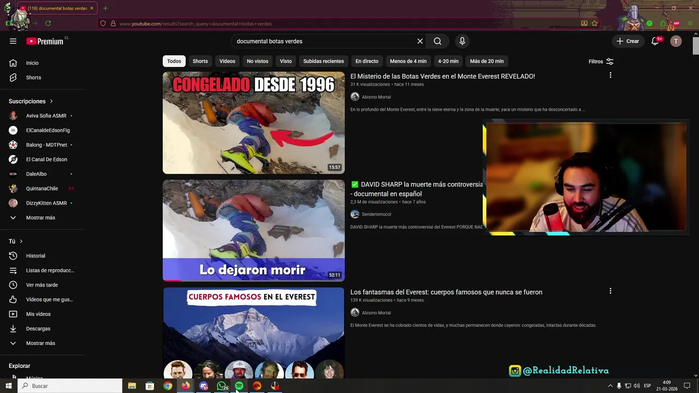Clear the search query with X
The width and height of the screenshot is (699, 393).
tap(420, 41)
